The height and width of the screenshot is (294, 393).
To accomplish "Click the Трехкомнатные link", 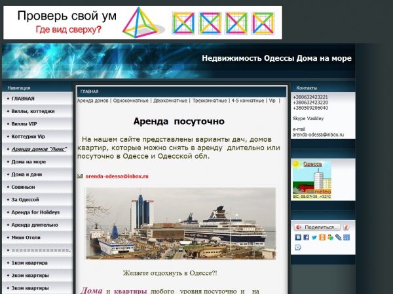I will coord(210,101).
